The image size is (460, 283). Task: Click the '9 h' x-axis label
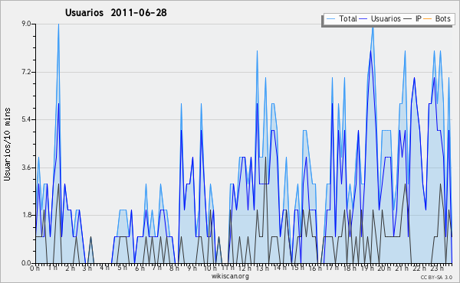tap(192, 268)
